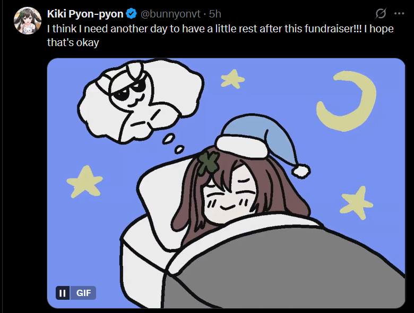Click the gray blanket in the GIF
This screenshot has height=313, width=414.
(x=285, y=271)
